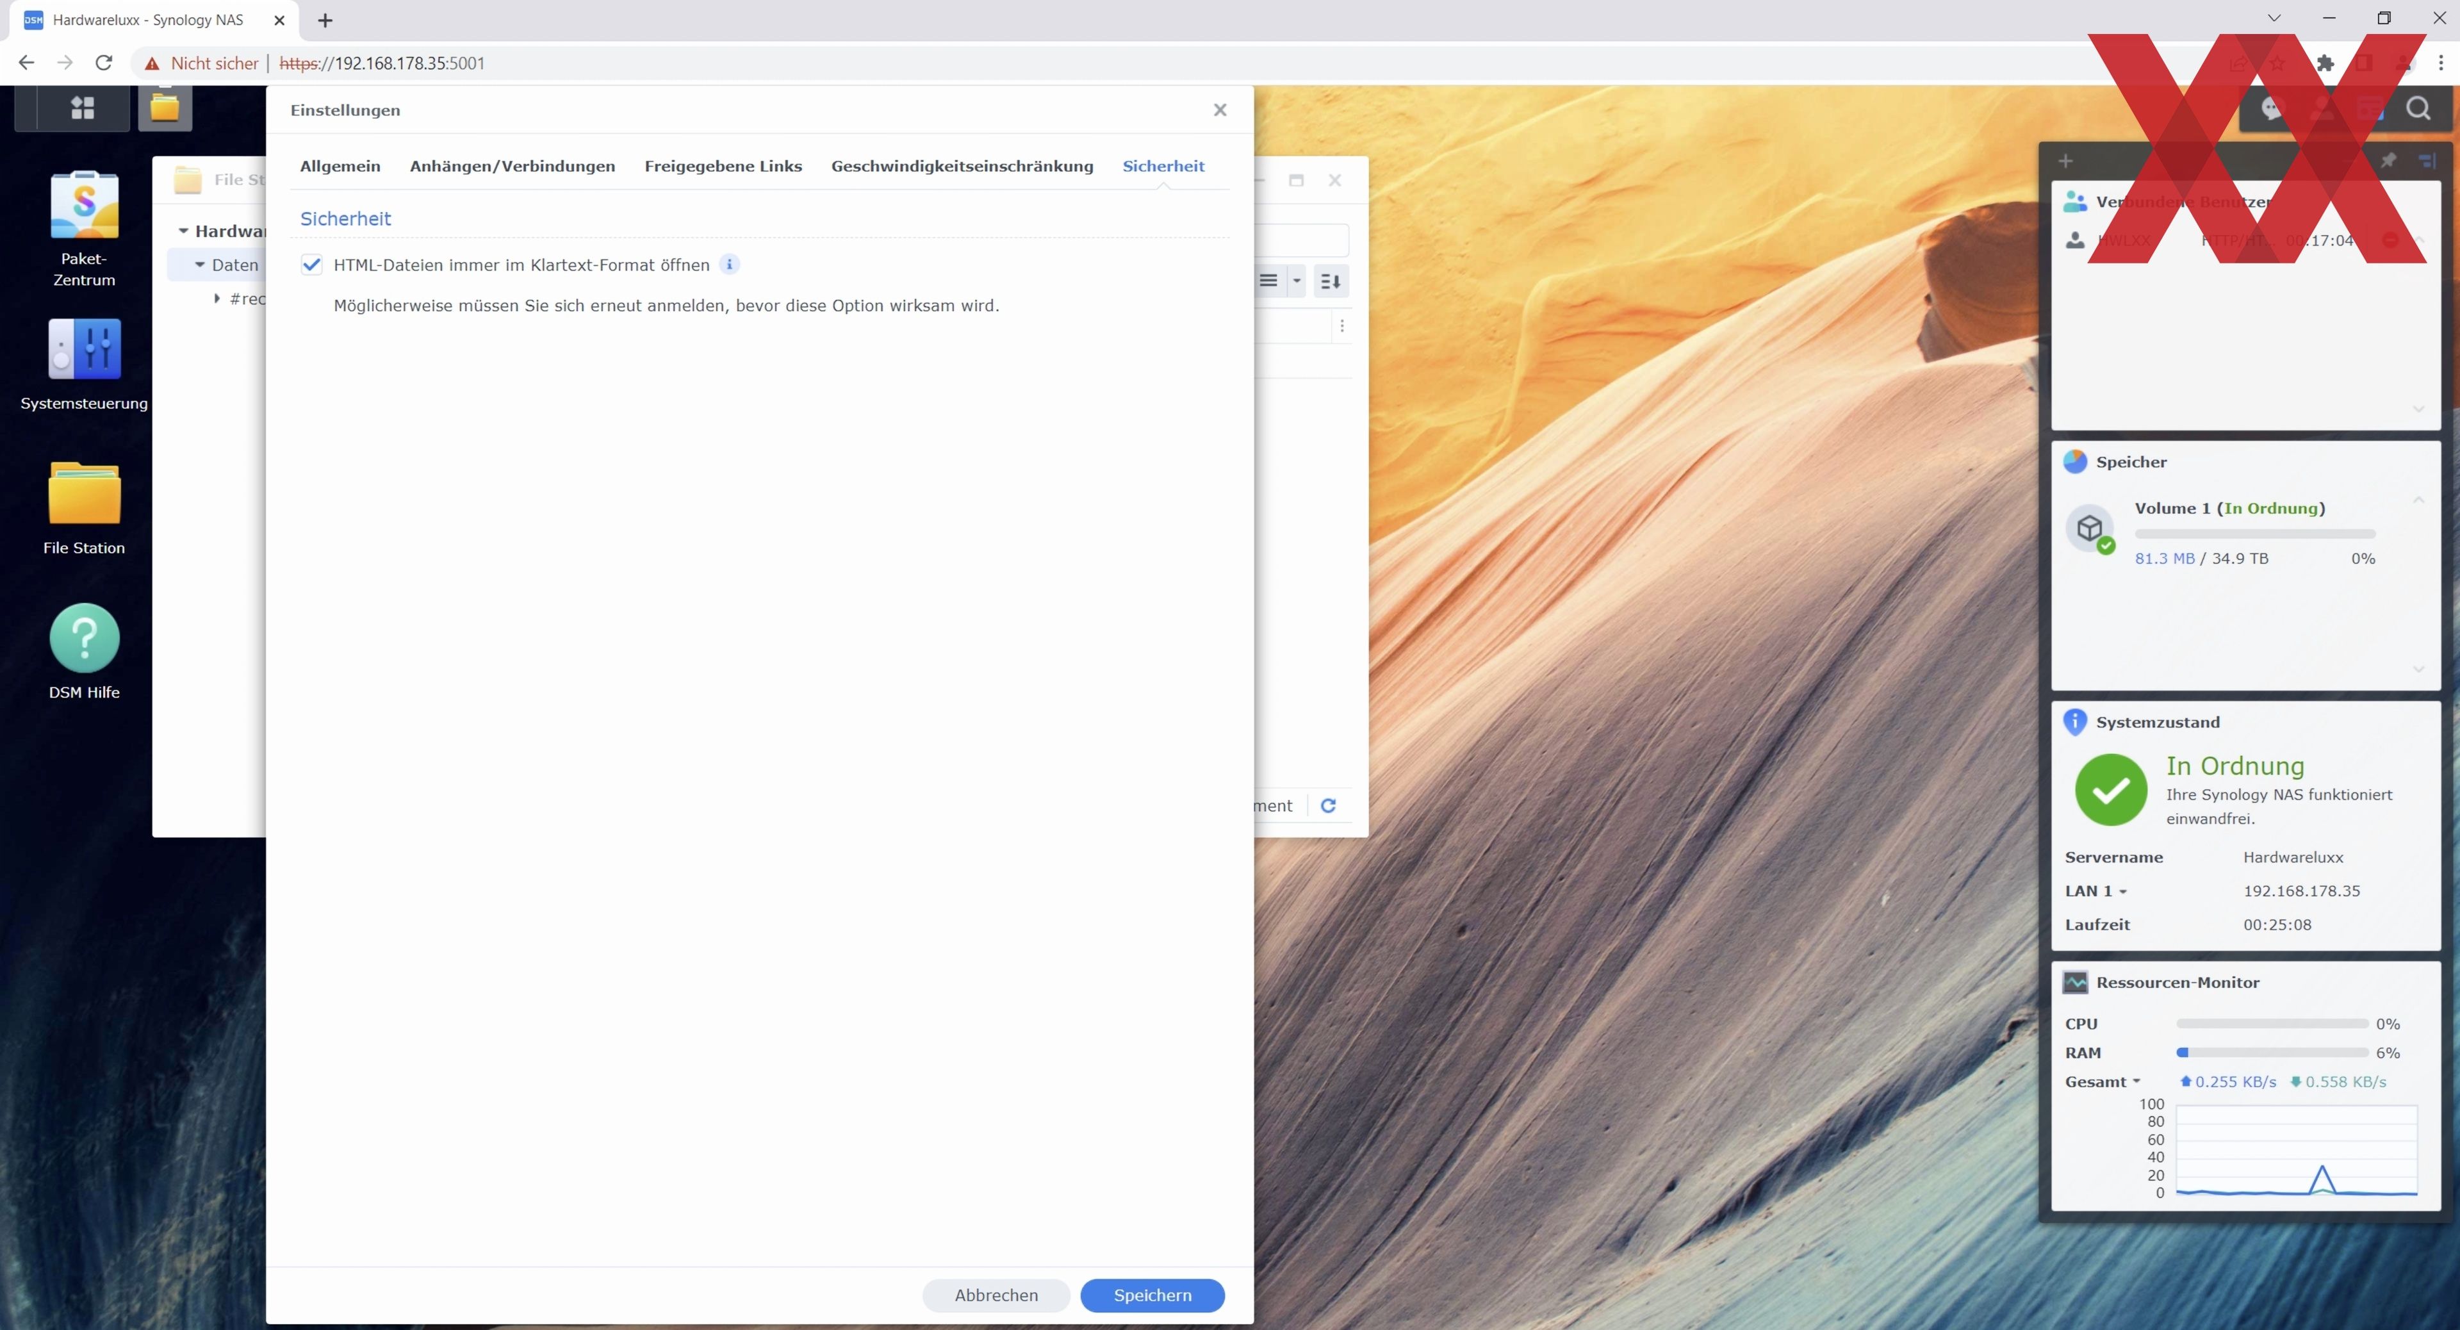The width and height of the screenshot is (2460, 1330).
Task: Reload the page in the browser
Action: (x=104, y=63)
